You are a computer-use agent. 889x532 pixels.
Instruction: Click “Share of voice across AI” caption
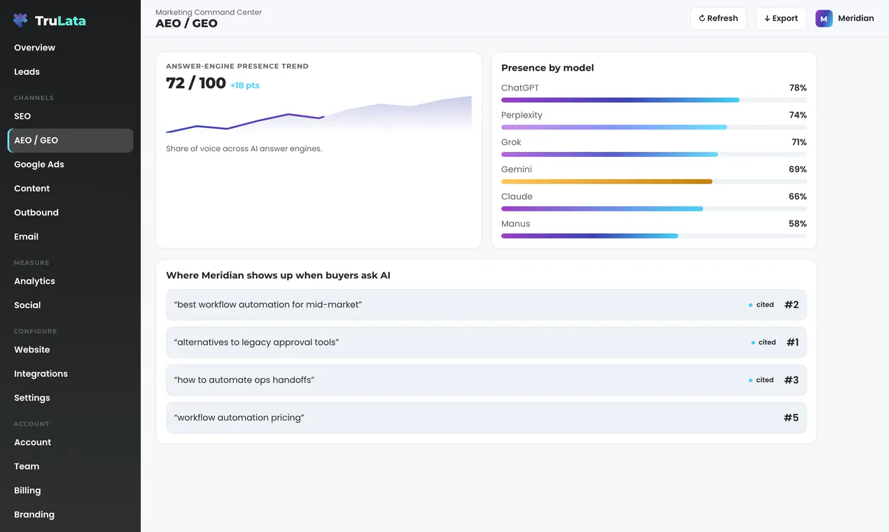[x=244, y=148]
